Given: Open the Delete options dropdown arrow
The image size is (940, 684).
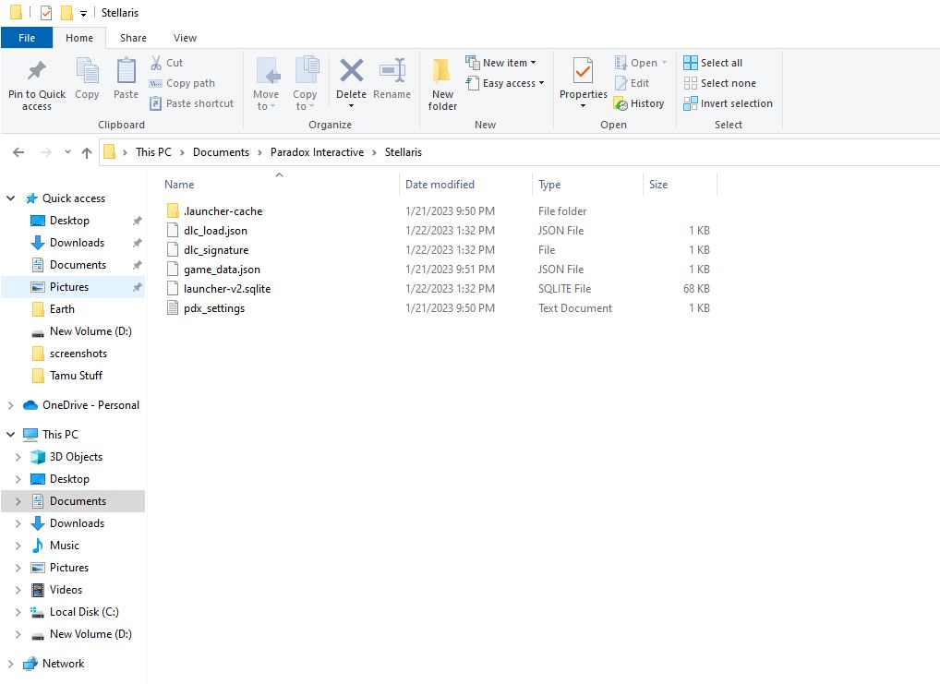Looking at the screenshot, I should [351, 106].
